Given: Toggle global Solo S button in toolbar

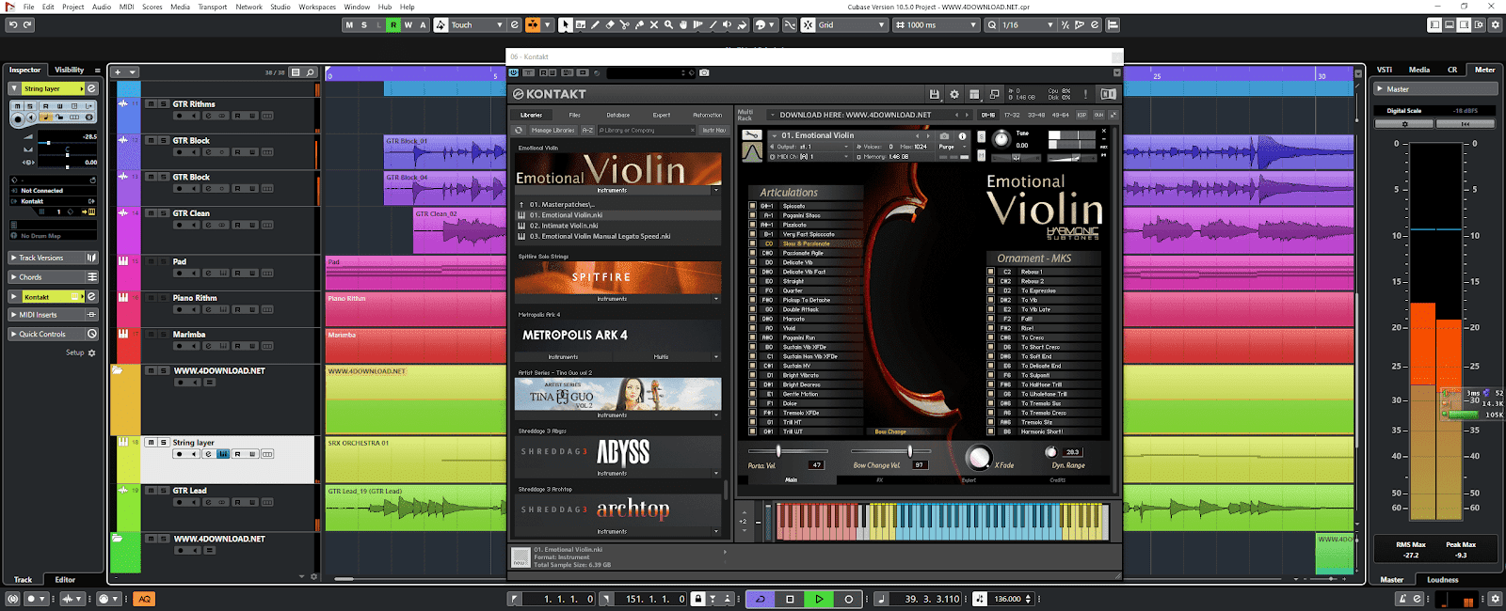Looking at the screenshot, I should tap(364, 25).
